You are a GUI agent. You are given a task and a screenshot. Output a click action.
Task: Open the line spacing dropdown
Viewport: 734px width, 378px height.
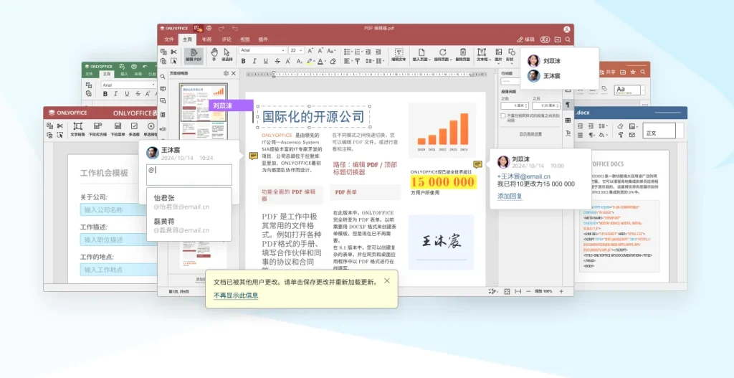pos(369,62)
